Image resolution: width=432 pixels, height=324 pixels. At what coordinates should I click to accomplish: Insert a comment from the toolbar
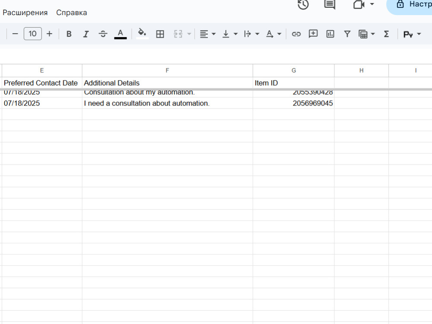tap(313, 34)
